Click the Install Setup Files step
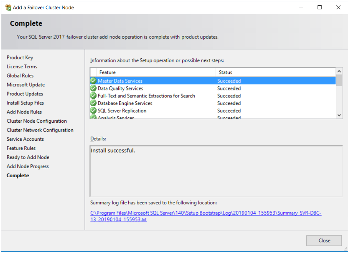349x253 pixels. tap(25, 103)
